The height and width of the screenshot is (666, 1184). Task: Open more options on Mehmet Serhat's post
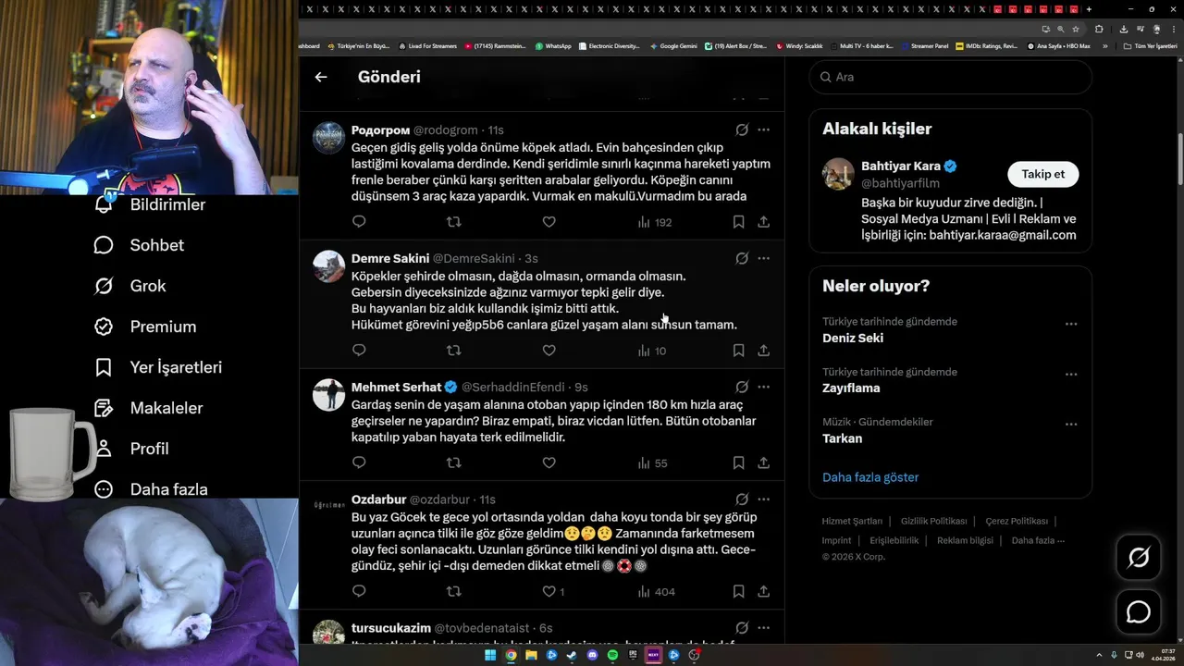[x=763, y=387]
